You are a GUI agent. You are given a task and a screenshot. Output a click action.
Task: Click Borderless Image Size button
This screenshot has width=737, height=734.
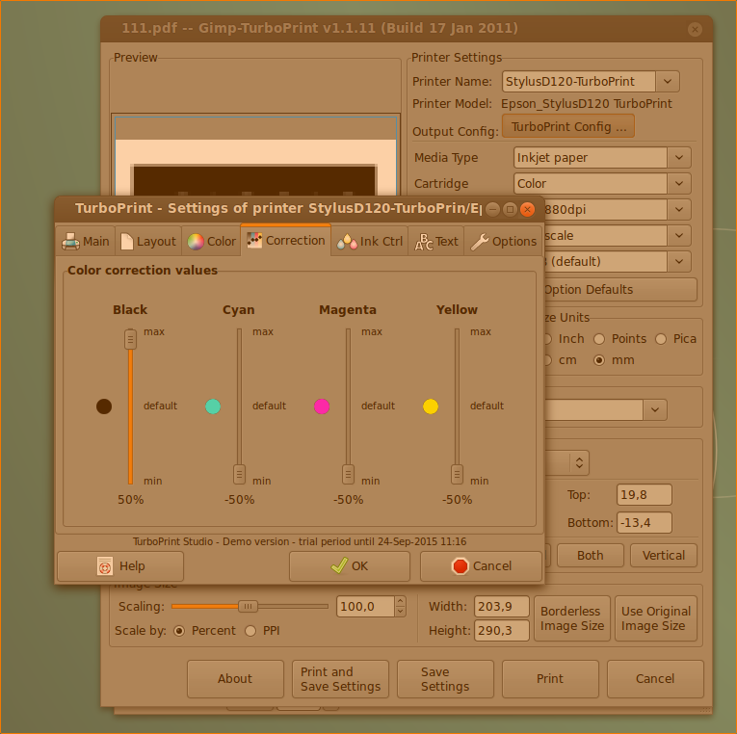click(572, 618)
